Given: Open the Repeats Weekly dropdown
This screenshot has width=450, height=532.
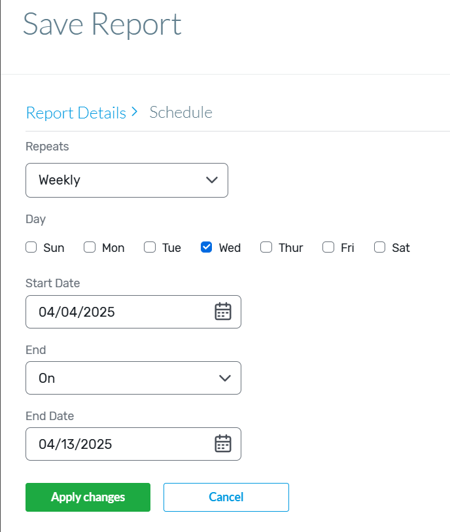Looking at the screenshot, I should tap(127, 180).
